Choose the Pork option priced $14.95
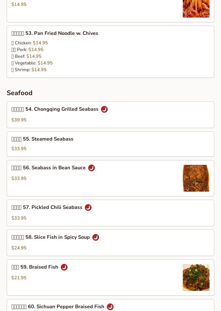This screenshot has width=221, height=311. (x=27, y=50)
